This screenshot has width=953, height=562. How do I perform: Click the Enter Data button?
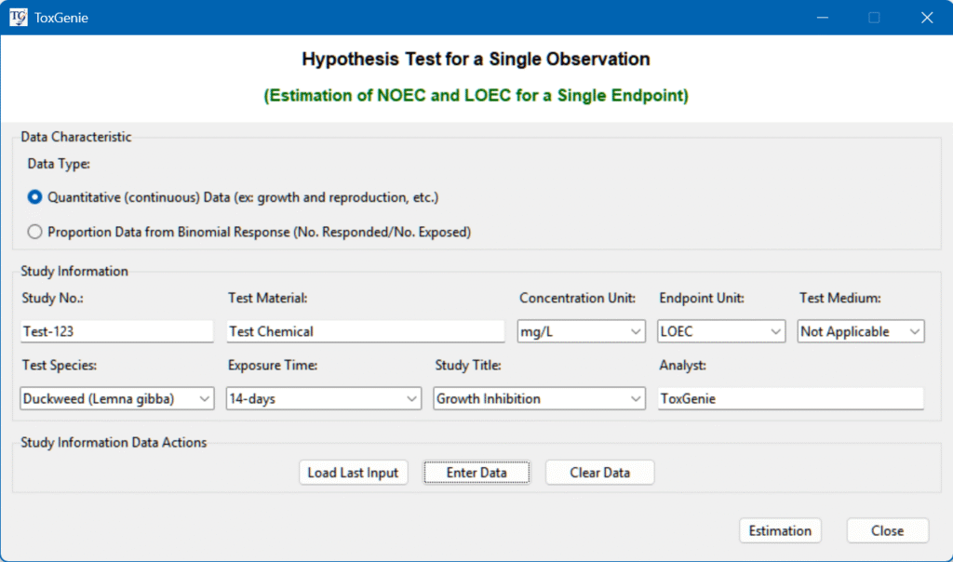(476, 473)
